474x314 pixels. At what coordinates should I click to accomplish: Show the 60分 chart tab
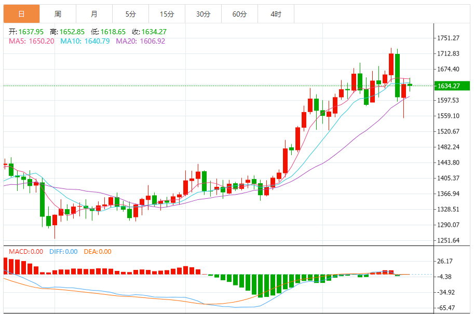tap(239, 14)
